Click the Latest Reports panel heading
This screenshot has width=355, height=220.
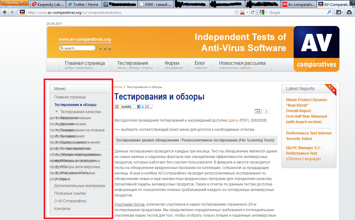[300, 89]
